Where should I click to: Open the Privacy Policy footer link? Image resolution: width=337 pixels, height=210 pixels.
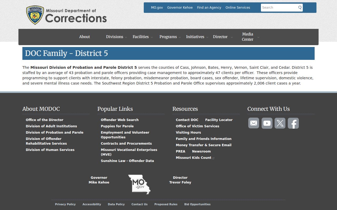point(65,204)
